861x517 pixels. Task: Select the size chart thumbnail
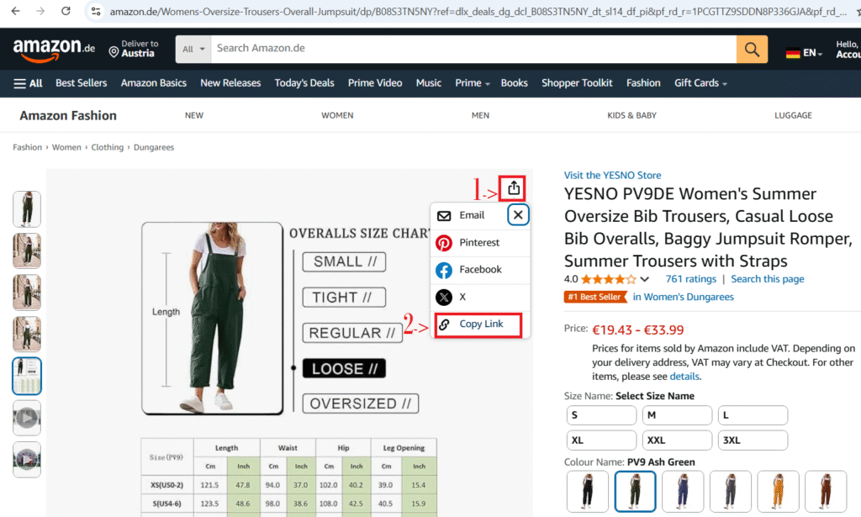point(27,376)
